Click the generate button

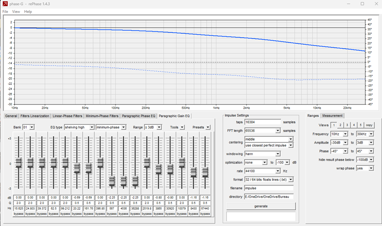(x=261, y=206)
